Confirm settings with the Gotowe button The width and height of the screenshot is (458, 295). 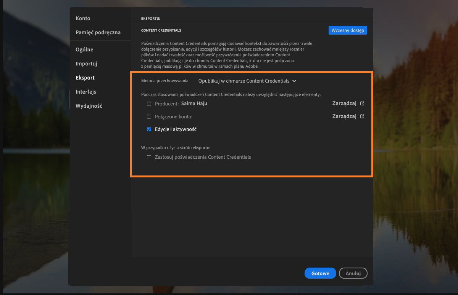320,273
